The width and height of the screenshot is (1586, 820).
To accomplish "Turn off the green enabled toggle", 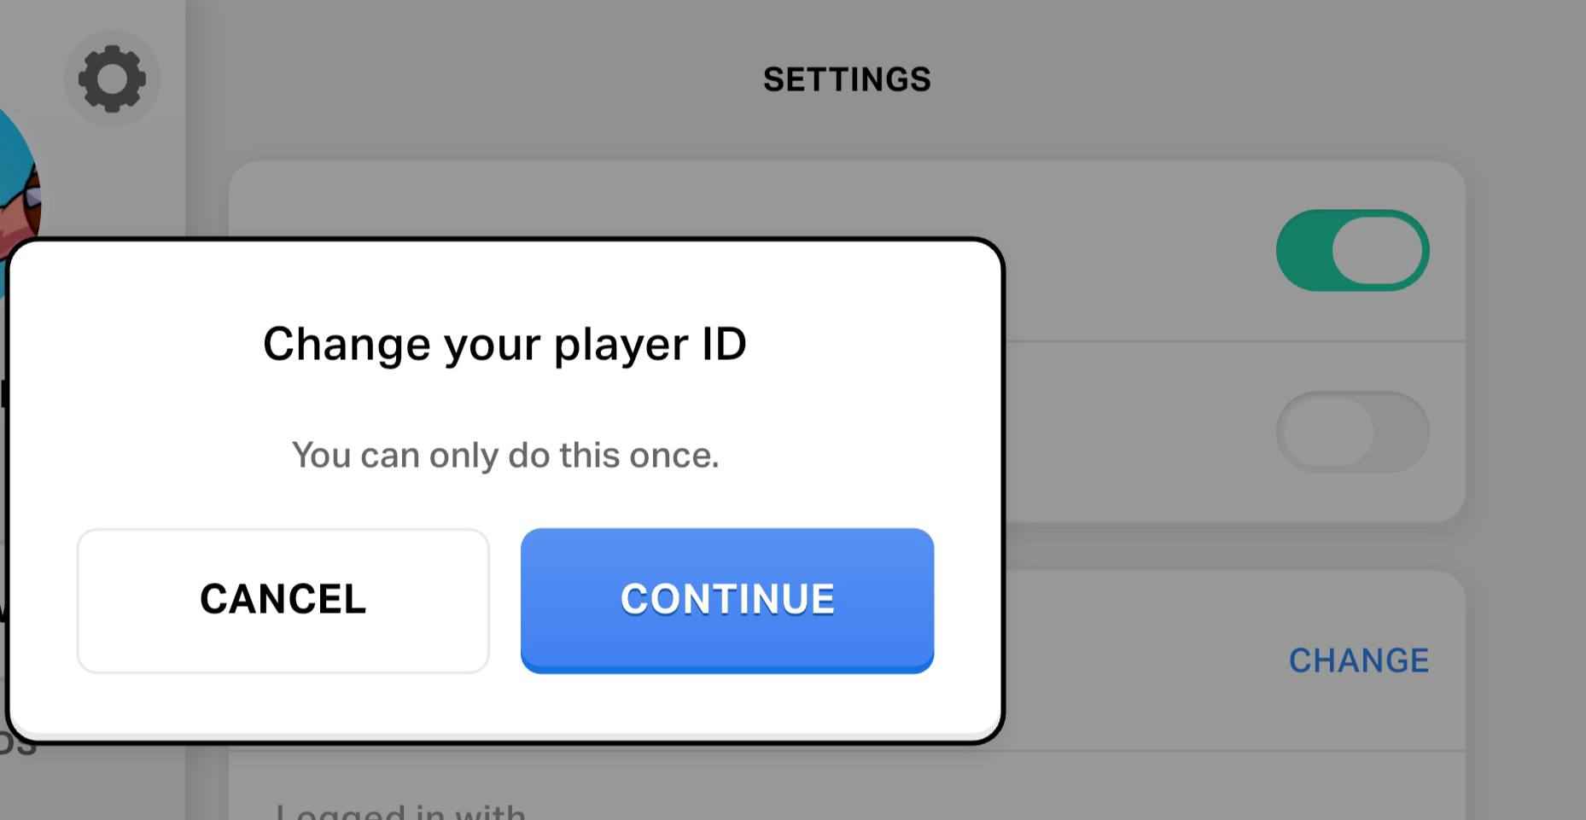I will pos(1352,251).
